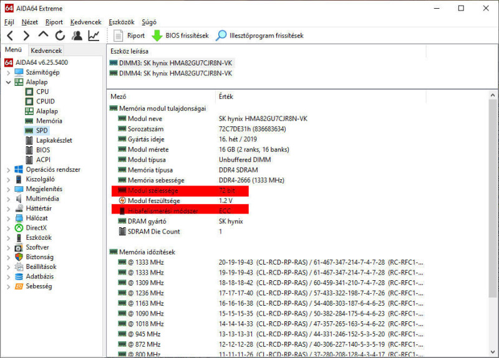The image size is (499, 358).
Task: Click the Multimédia speaker icon
Action: [19, 199]
